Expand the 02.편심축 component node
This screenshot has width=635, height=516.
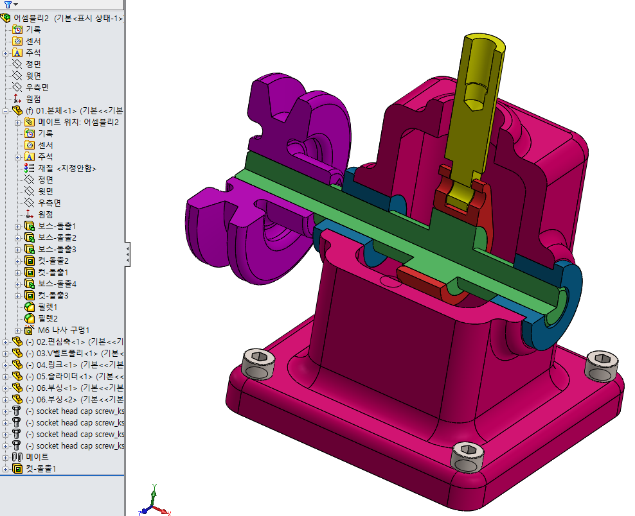pos(5,341)
